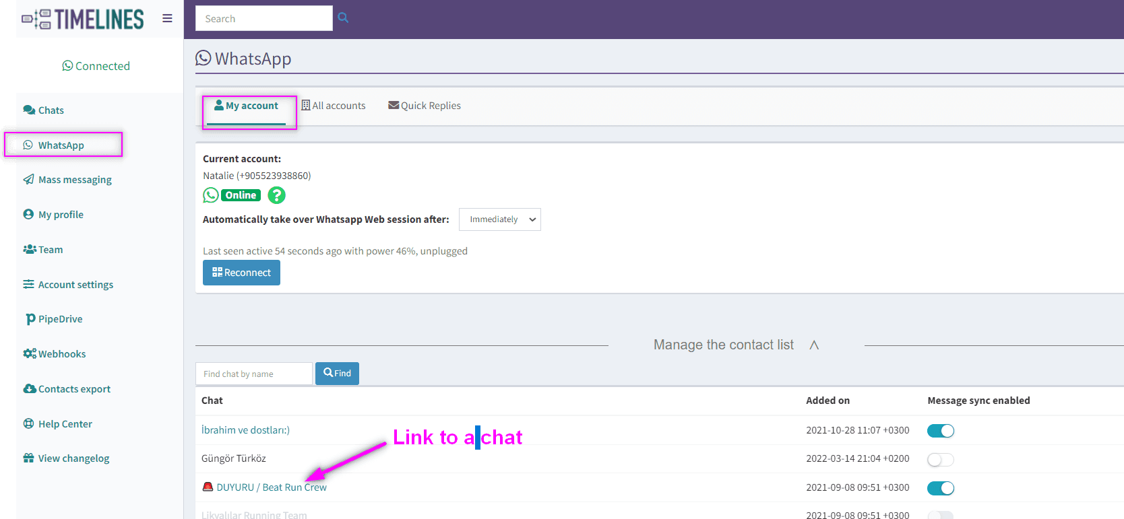Open Webhooks from the sidebar
Image resolution: width=1124 pixels, height=519 pixels.
pos(61,354)
